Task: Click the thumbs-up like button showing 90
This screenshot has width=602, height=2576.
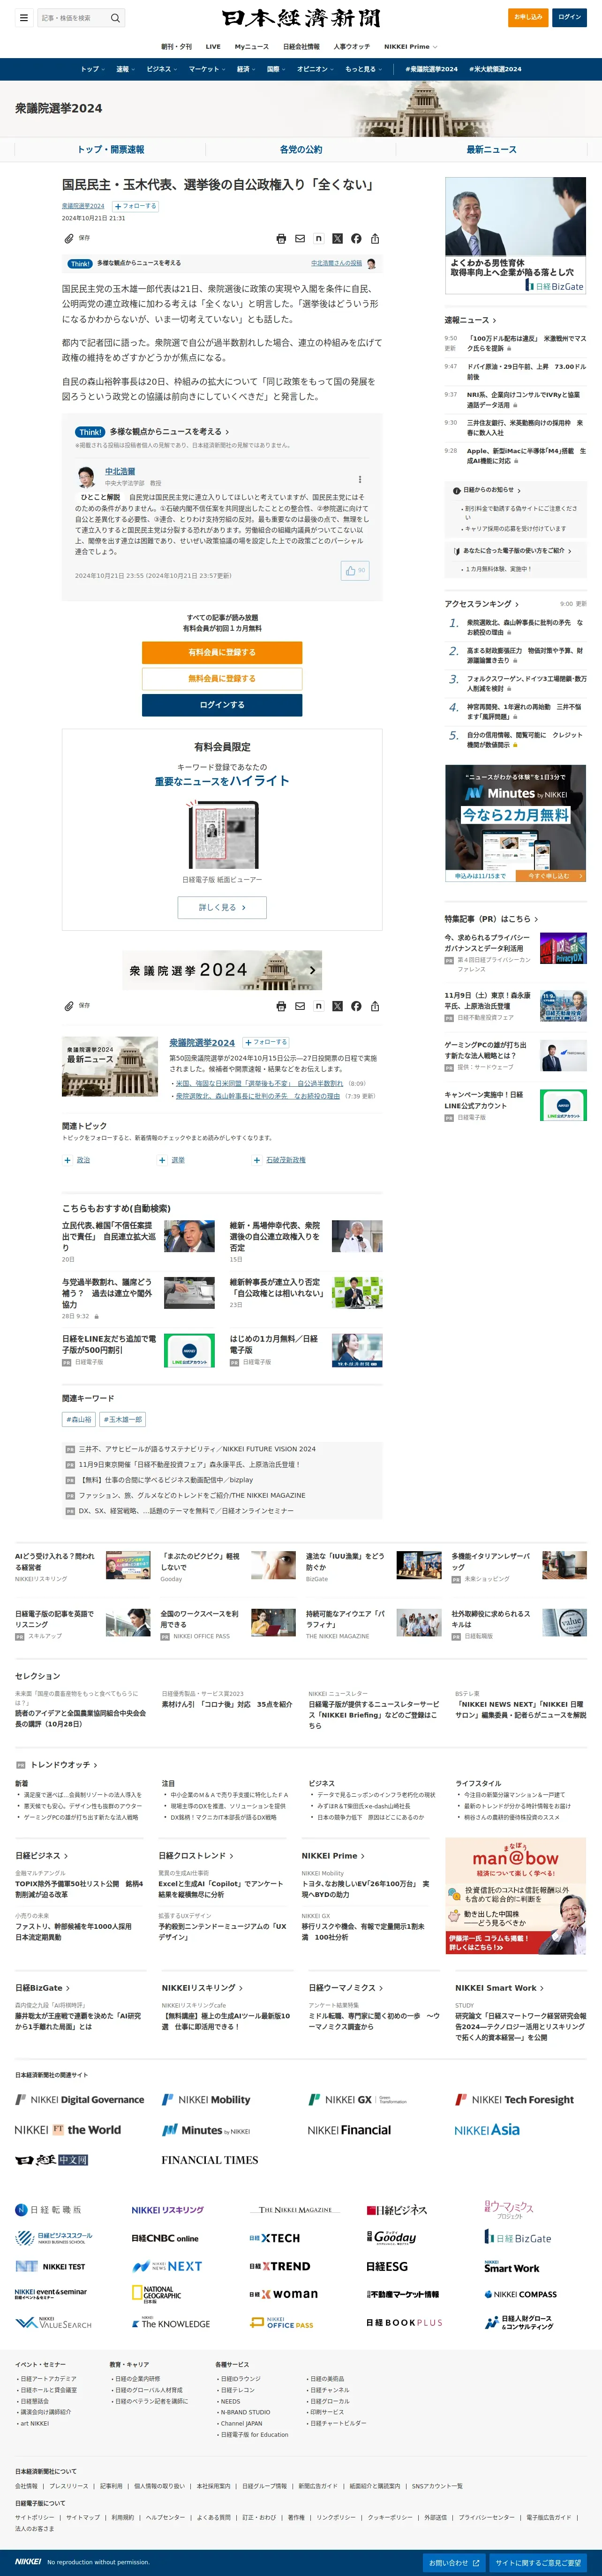Action: coord(355,570)
